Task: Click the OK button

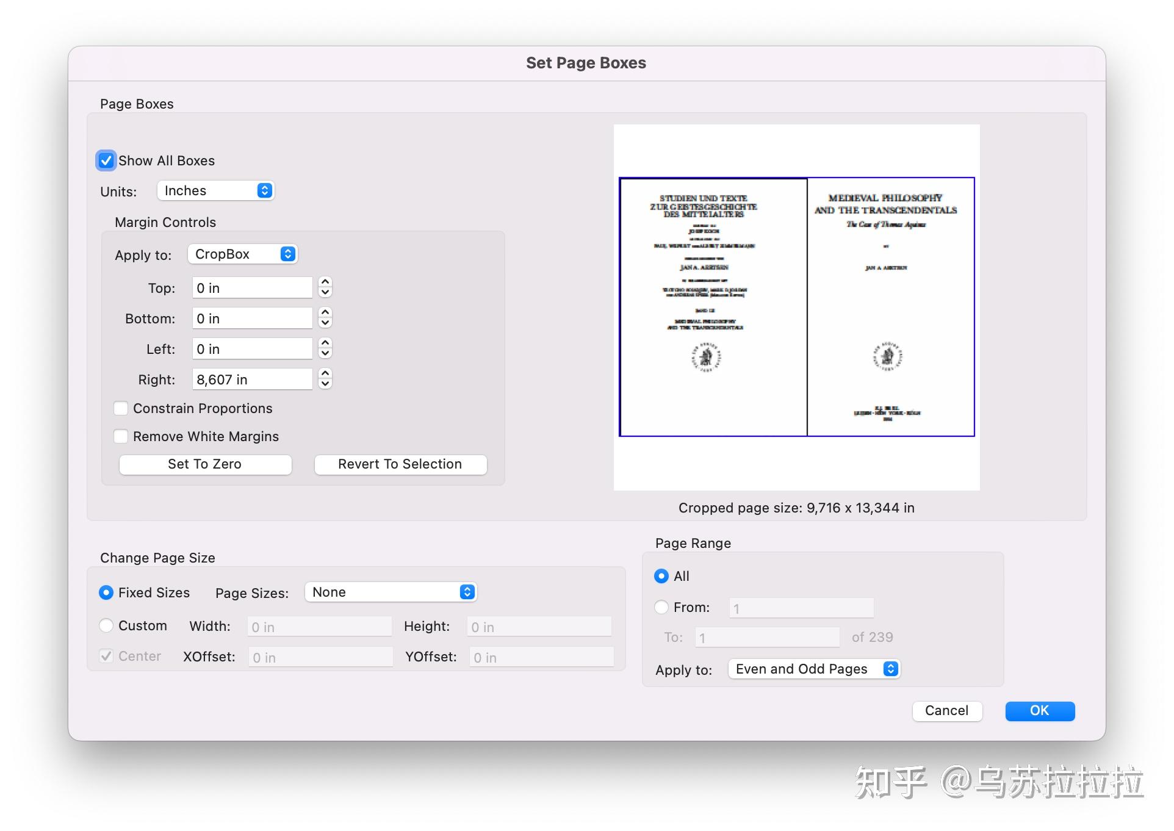Action: coord(1039,710)
